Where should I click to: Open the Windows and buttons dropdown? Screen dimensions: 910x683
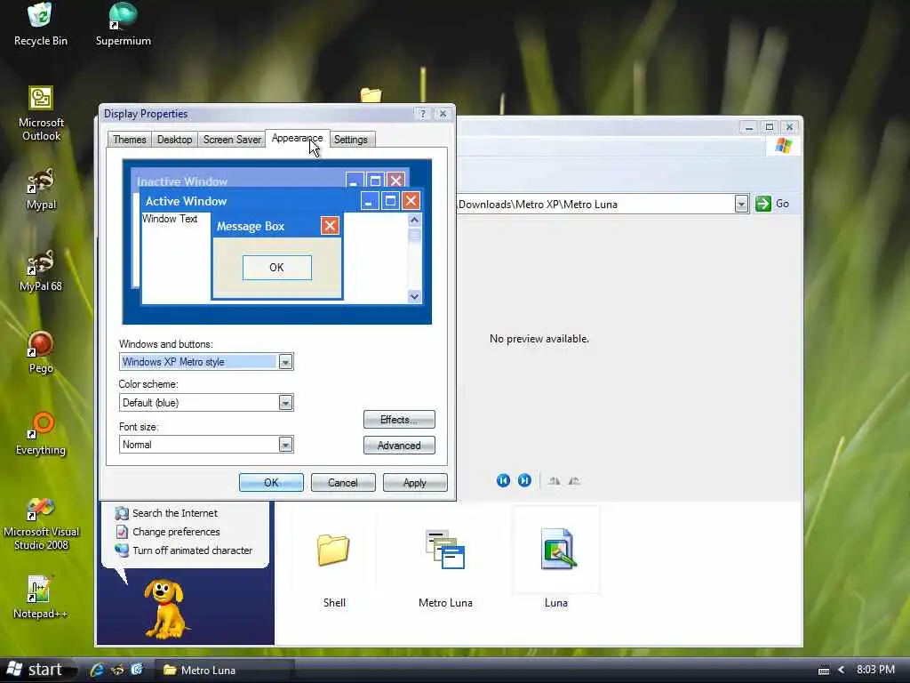click(285, 362)
